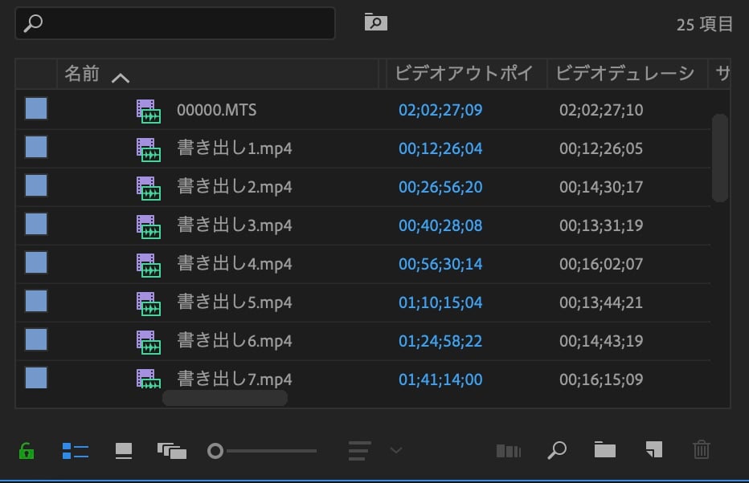749x483 pixels.
Task: Switch to icon view
Action: tap(124, 451)
